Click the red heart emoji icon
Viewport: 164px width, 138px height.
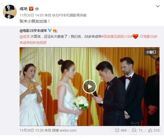coord(135,36)
